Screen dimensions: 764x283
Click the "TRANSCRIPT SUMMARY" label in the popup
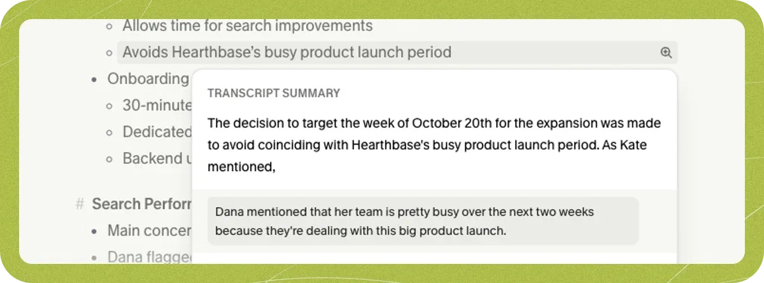[274, 93]
